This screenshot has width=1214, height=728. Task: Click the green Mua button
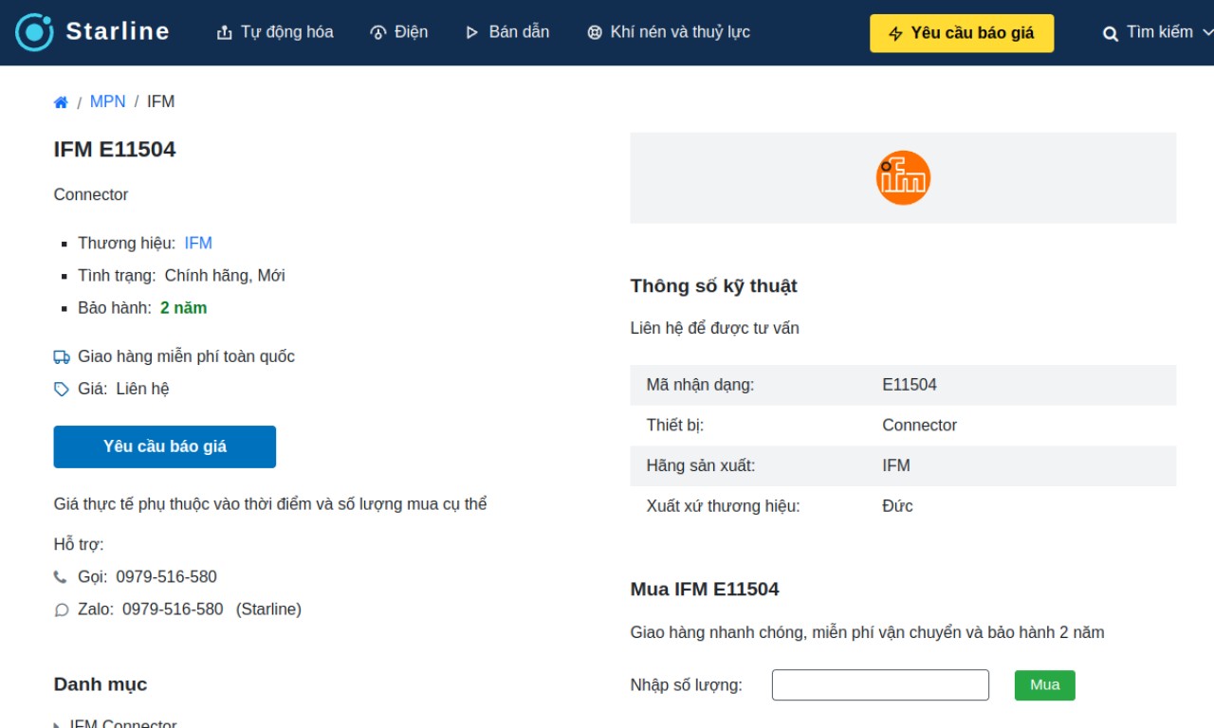pos(1045,685)
